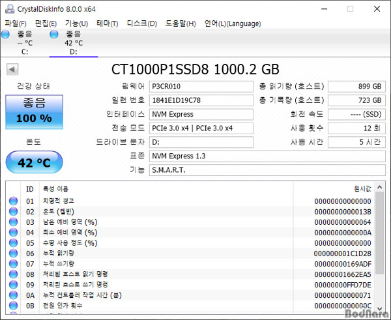
Task: Click raw value 00000000FFD7DE
Action: point(343,285)
